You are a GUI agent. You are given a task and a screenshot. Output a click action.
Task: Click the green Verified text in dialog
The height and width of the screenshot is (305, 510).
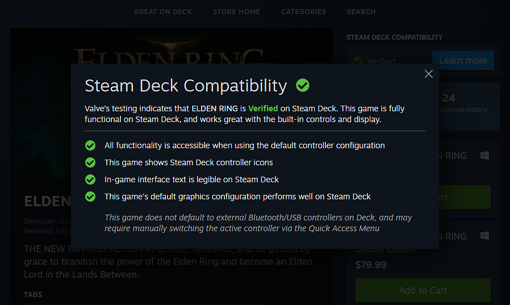(263, 108)
